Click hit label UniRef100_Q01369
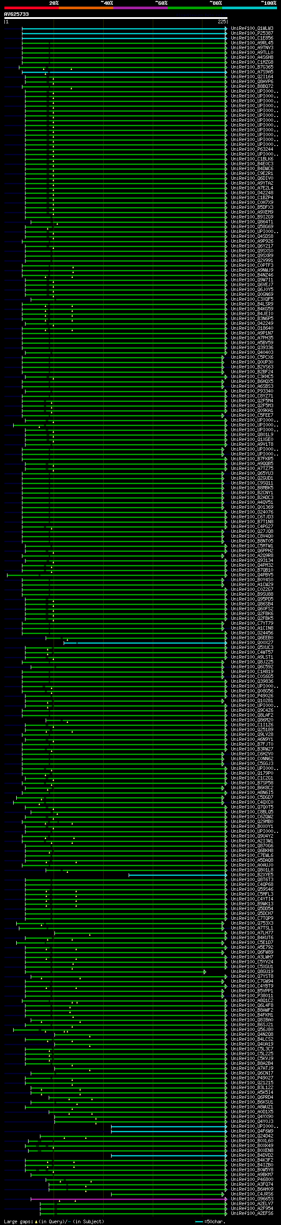 (x=252, y=507)
